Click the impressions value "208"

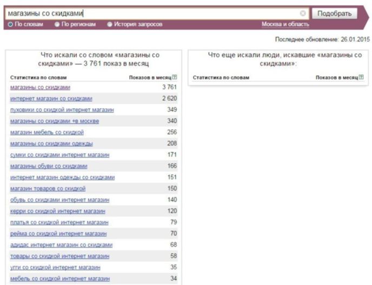click(172, 143)
